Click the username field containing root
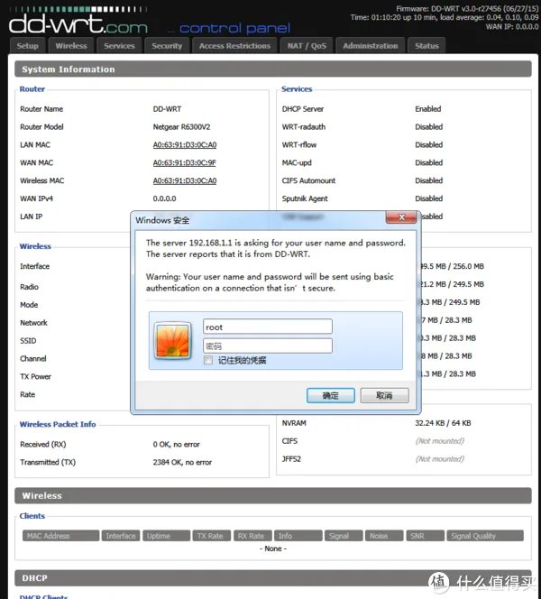 pos(267,327)
